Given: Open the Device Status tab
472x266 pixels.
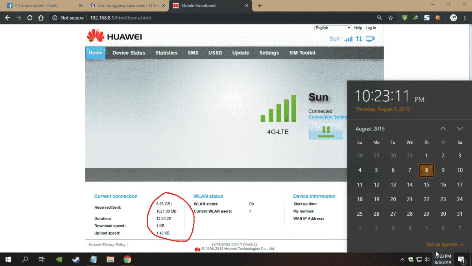Looking at the screenshot, I should [x=129, y=53].
